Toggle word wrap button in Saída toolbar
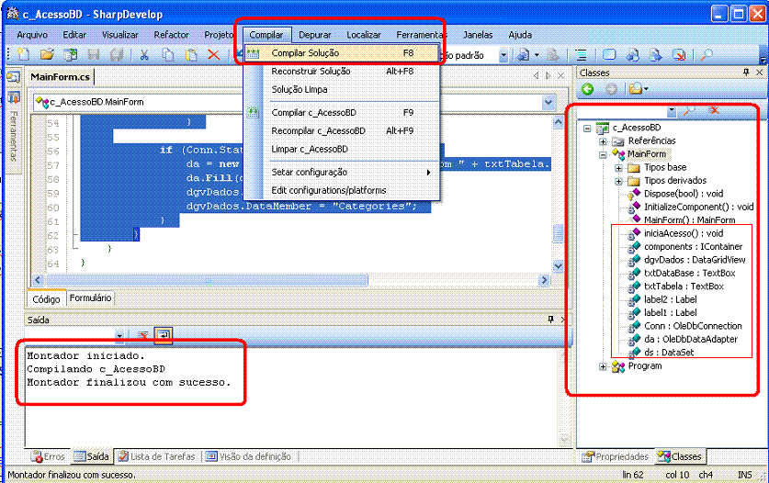The image size is (769, 483). pos(163,335)
